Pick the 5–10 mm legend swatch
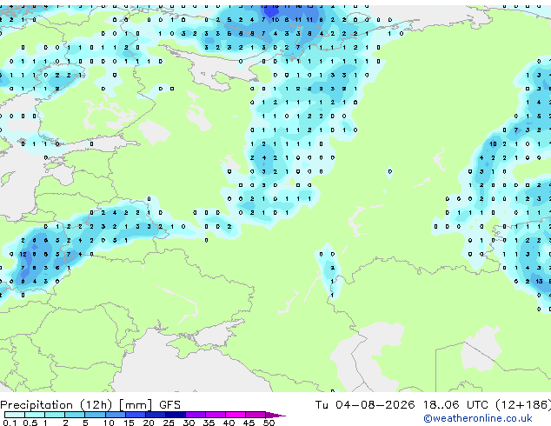This screenshot has width=551, height=426. [x=95, y=415]
